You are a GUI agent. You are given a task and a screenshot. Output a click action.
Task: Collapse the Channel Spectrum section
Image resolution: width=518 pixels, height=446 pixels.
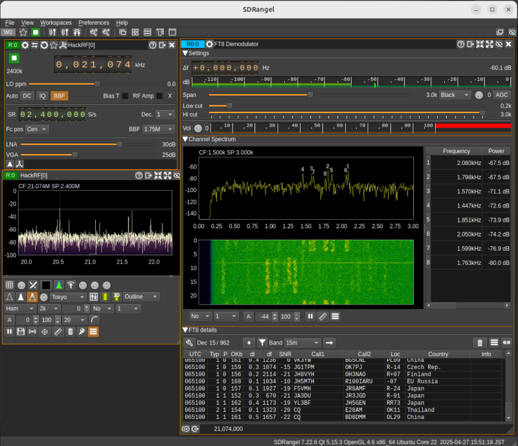click(185, 139)
